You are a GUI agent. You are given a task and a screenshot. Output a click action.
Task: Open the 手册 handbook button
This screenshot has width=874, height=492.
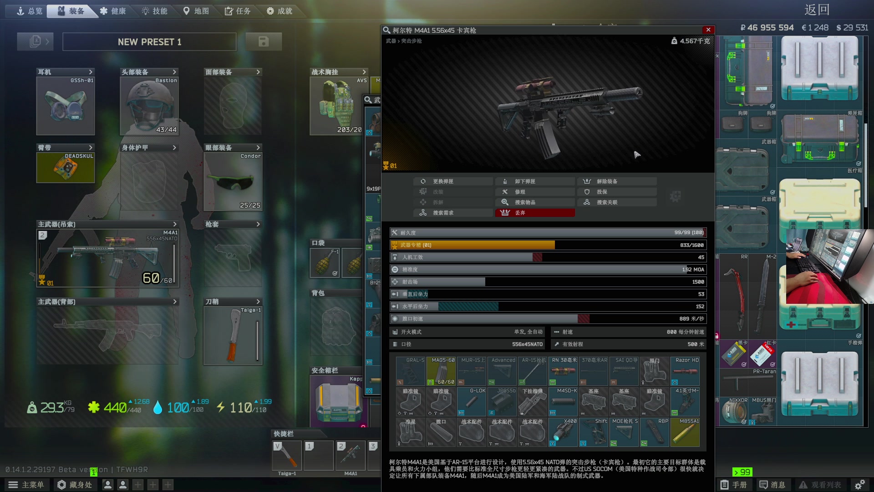pos(734,485)
